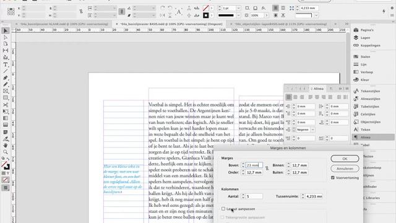Select the Direct Selection tool
Viewport: 396px width, 223px height.
(6, 37)
